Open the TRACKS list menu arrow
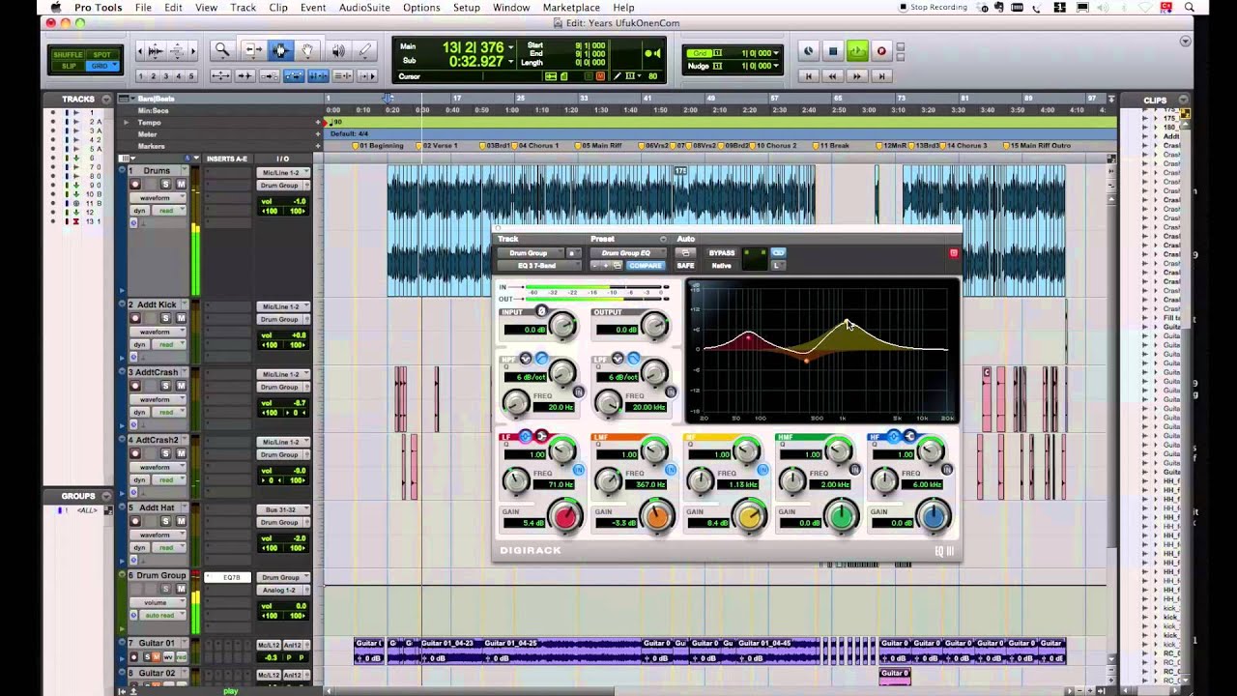The width and height of the screenshot is (1237, 696). click(x=105, y=99)
